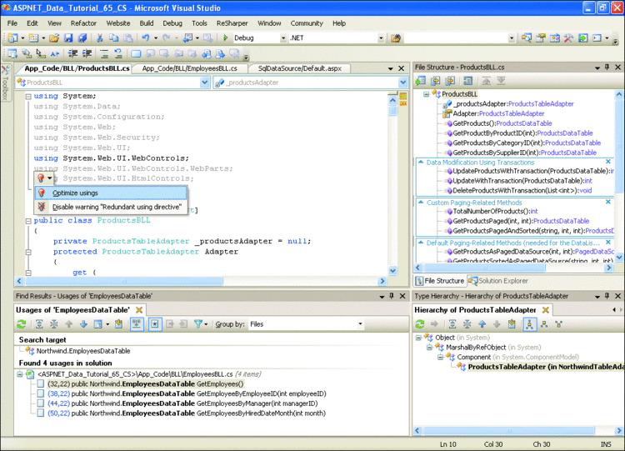Image resolution: width=625 pixels, height=451 pixels.
Task: Click refresh icon in Find Results toolbar
Action: (x=22, y=324)
